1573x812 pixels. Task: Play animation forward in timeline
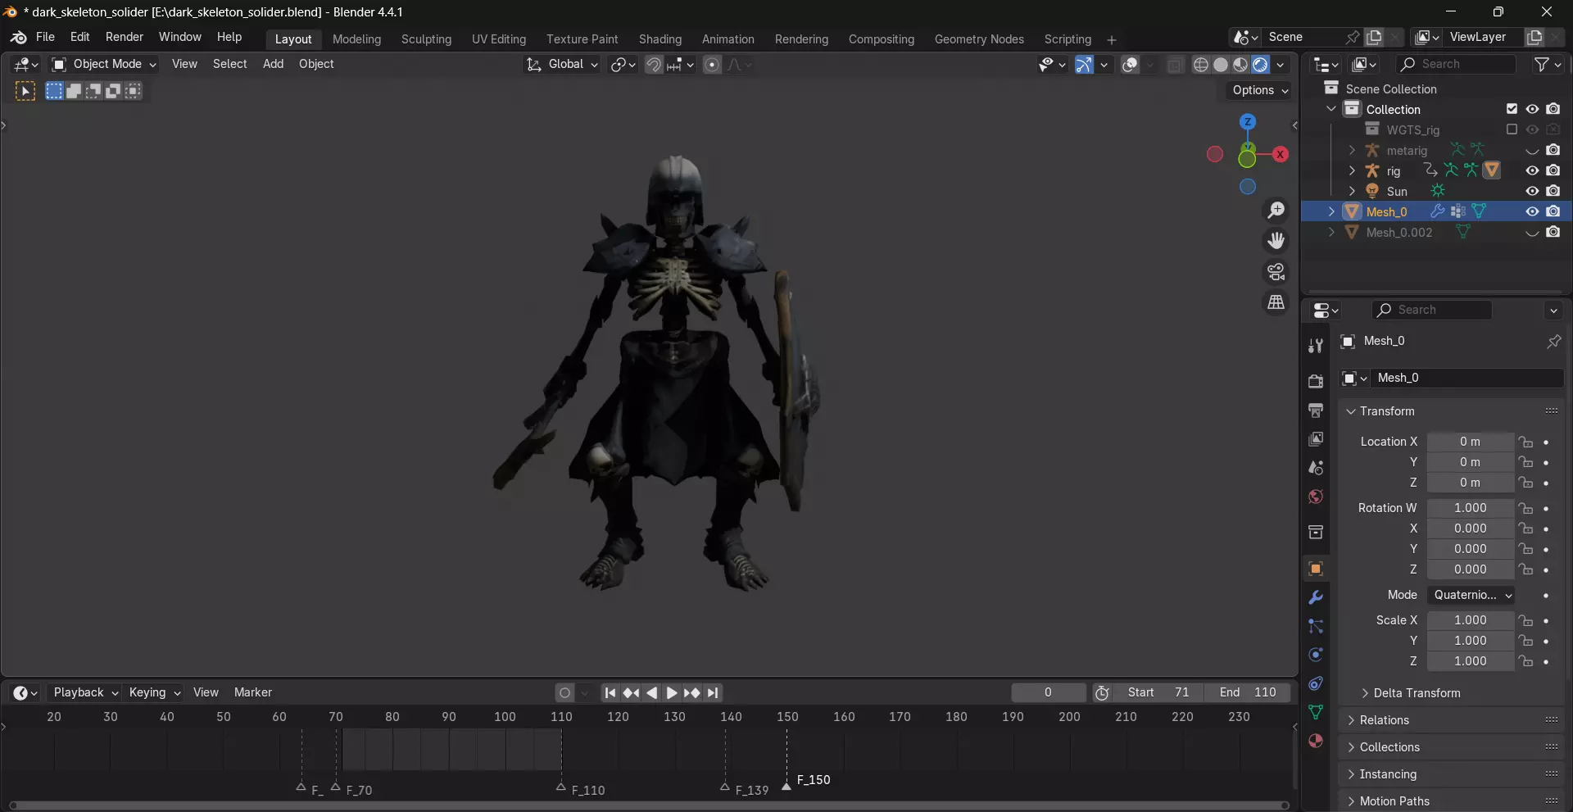672,693
